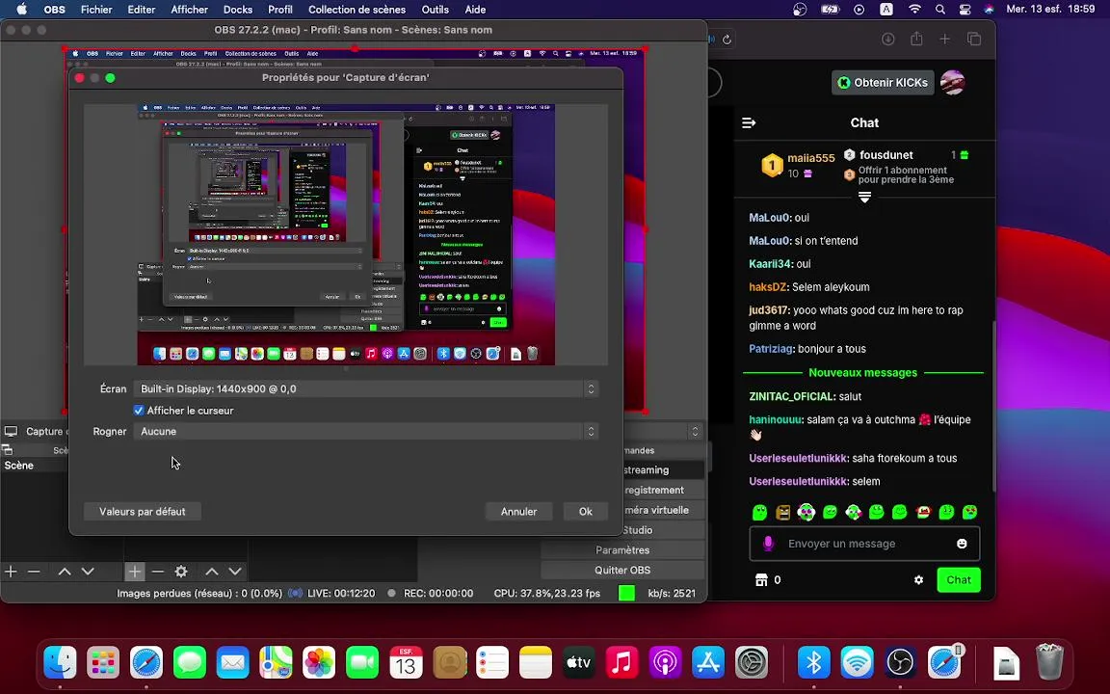
Task: Click the Envoyer un message field
Action: click(x=864, y=544)
